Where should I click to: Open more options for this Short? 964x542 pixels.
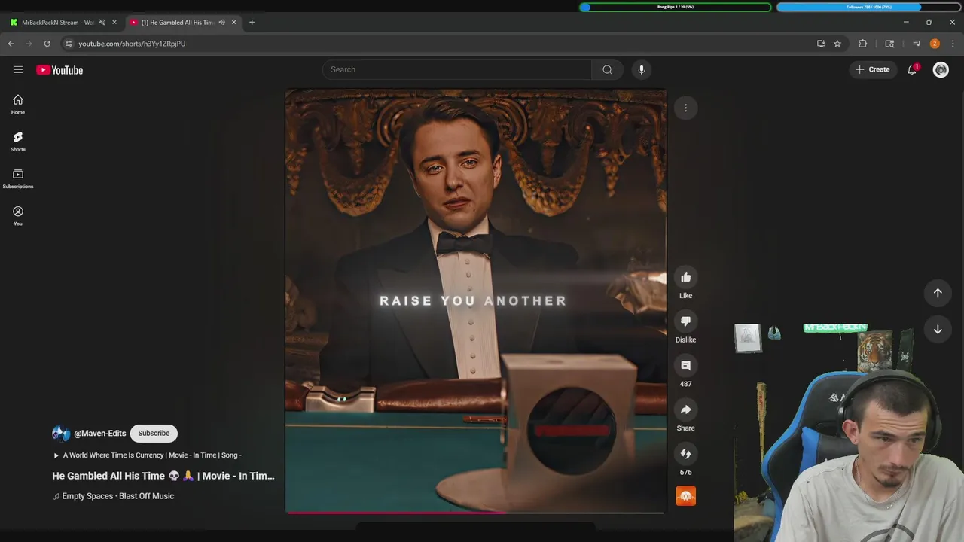(685, 108)
